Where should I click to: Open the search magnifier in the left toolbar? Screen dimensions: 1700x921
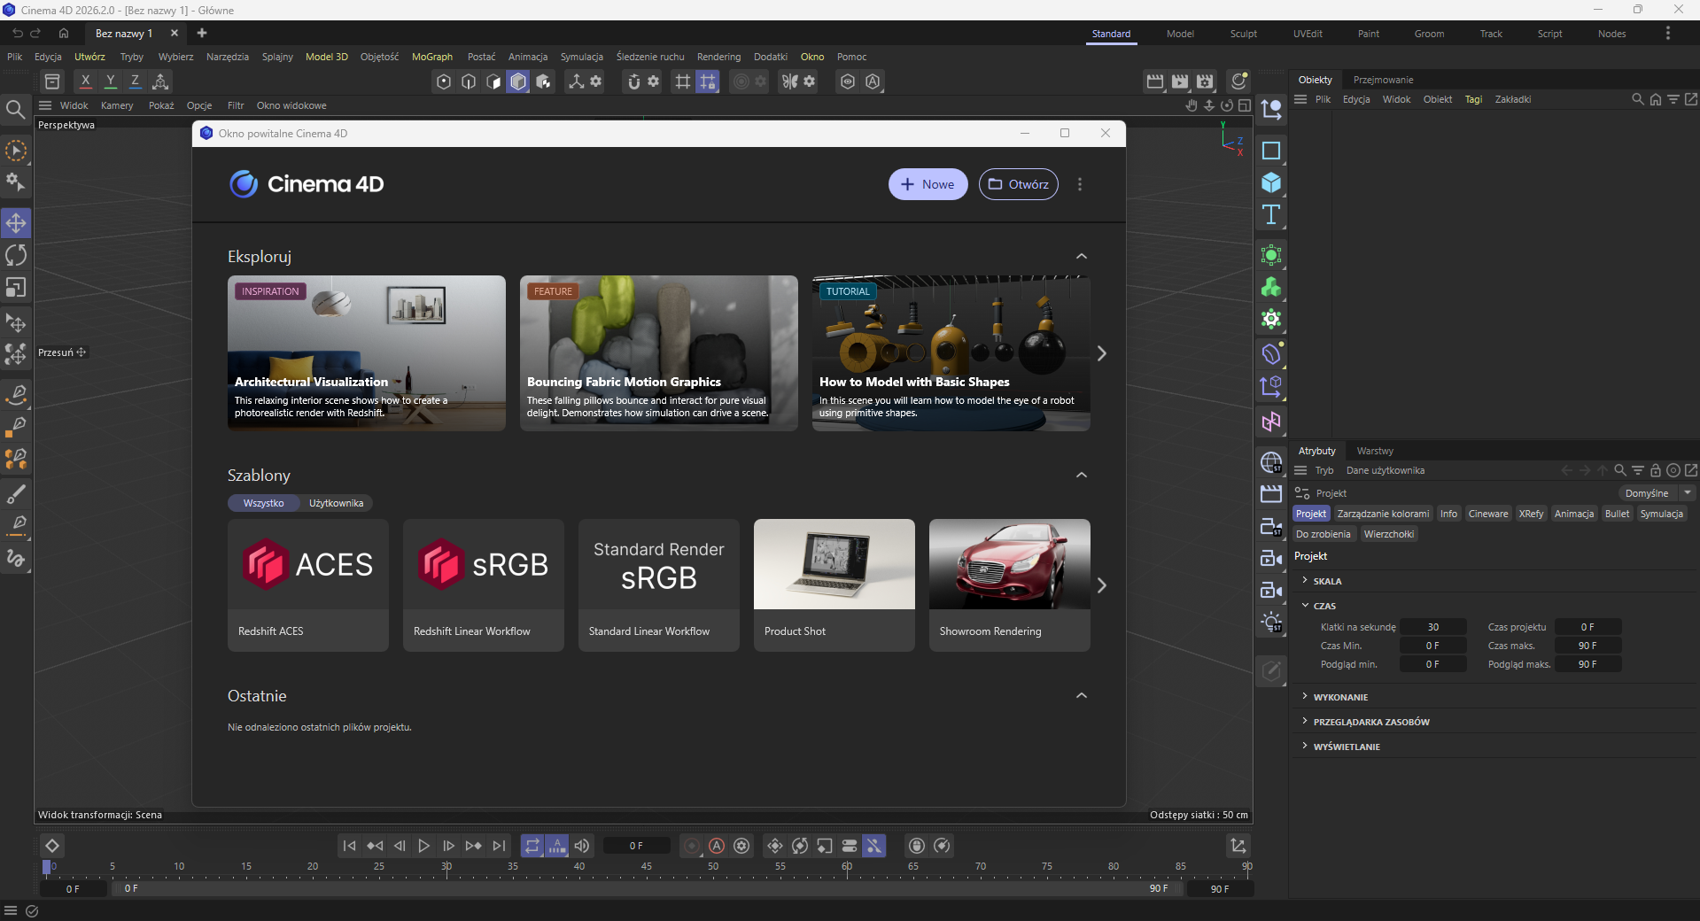[x=15, y=109]
